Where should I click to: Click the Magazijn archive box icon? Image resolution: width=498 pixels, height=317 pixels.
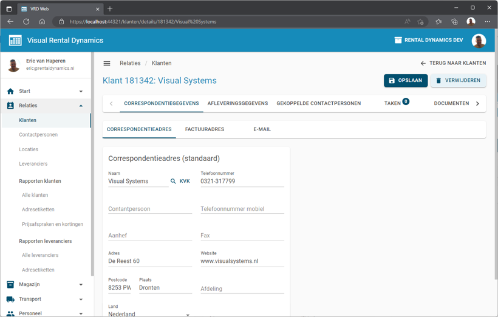click(10, 284)
